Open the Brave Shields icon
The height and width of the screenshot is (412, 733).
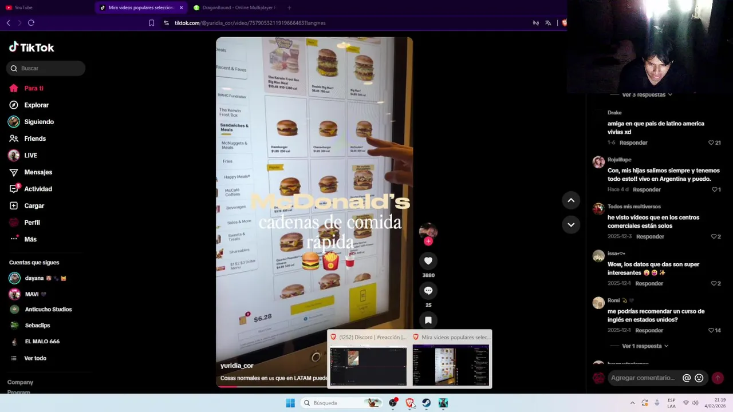click(x=564, y=23)
